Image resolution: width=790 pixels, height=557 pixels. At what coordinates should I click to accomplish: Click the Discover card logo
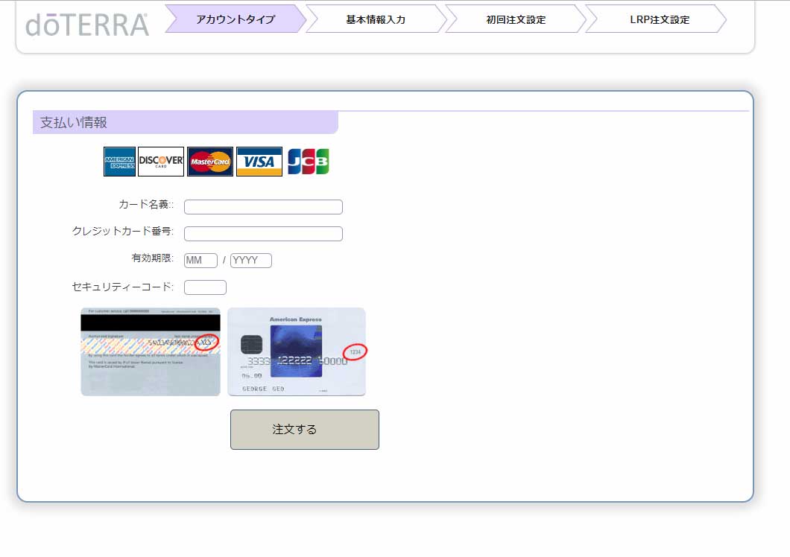161,161
